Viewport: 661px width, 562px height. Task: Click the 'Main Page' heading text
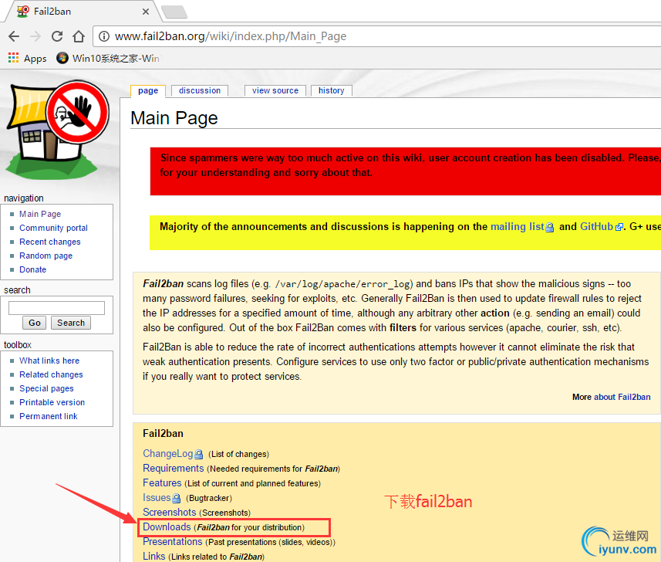coord(174,119)
